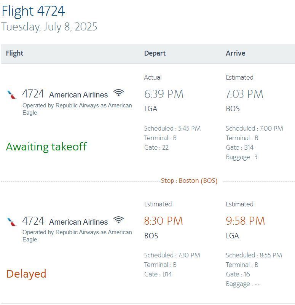
Task: Click the Gate : 22 departure gate
Action: [156, 148]
